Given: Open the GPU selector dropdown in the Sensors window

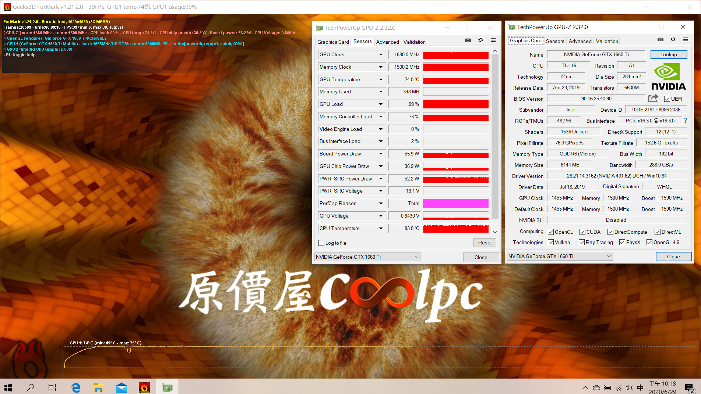Looking at the screenshot, I should 367,257.
